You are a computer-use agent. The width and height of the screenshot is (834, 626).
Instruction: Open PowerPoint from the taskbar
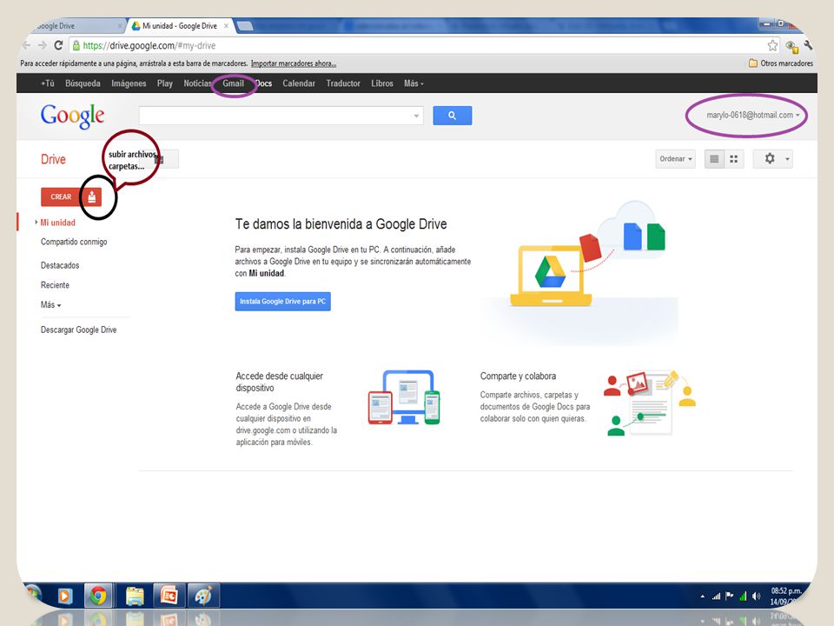pos(169,595)
